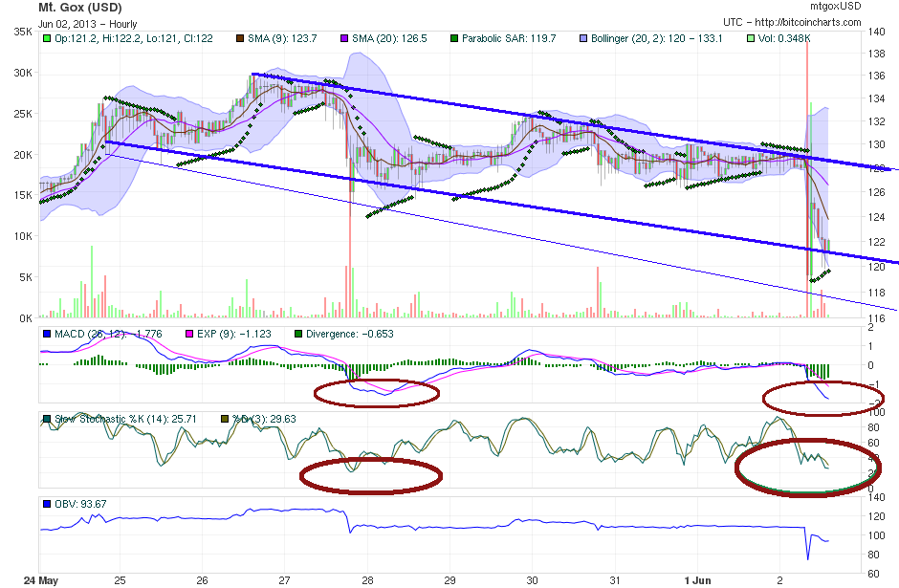Click the 5K volume axis label
Viewport: 899px width, 588px height.
tap(26, 277)
